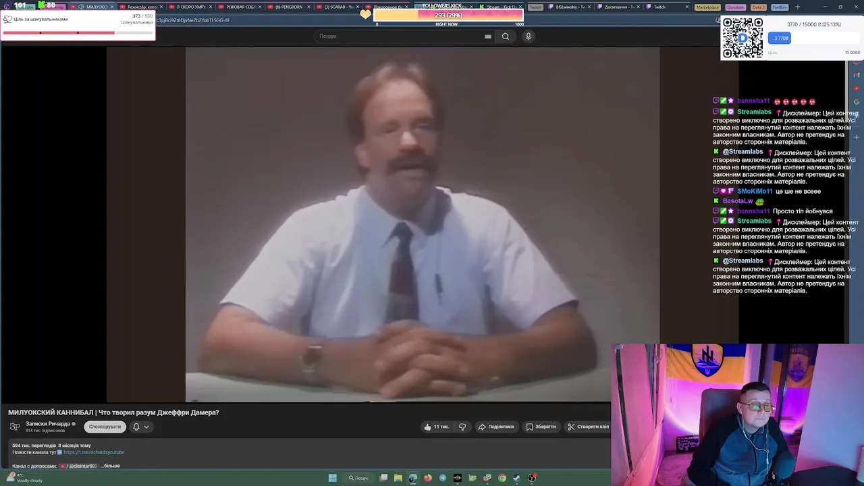This screenshot has height=486, width=864.
Task: Open Task View in taskbar
Action: click(383, 478)
